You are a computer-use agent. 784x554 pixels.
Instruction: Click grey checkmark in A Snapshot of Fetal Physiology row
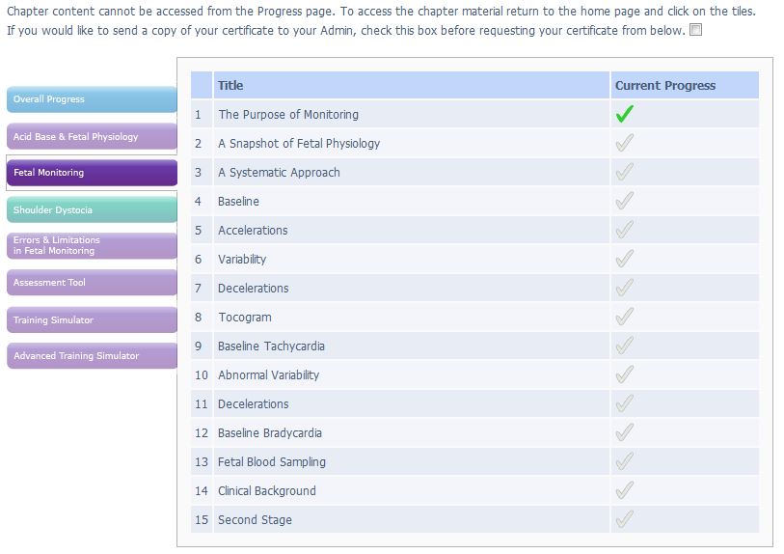624,143
